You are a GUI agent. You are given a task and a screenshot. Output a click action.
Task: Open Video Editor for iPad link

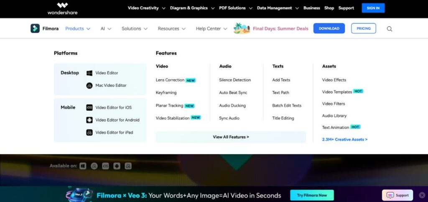(x=114, y=133)
